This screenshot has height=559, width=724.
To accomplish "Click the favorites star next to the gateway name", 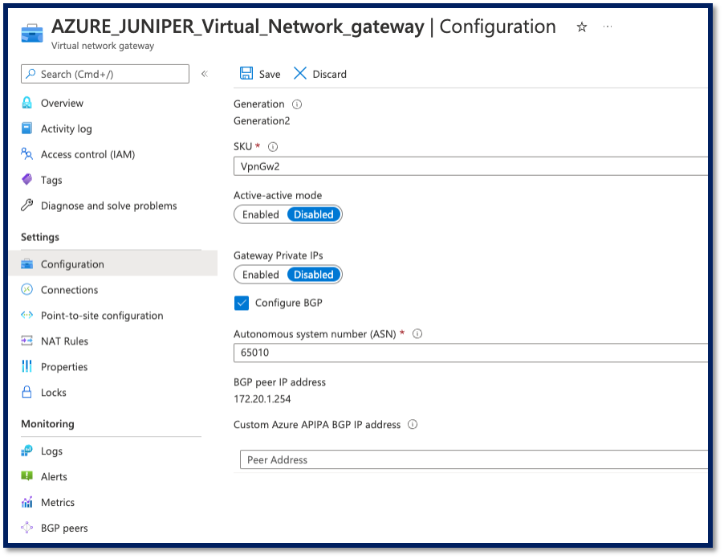I will (x=581, y=26).
